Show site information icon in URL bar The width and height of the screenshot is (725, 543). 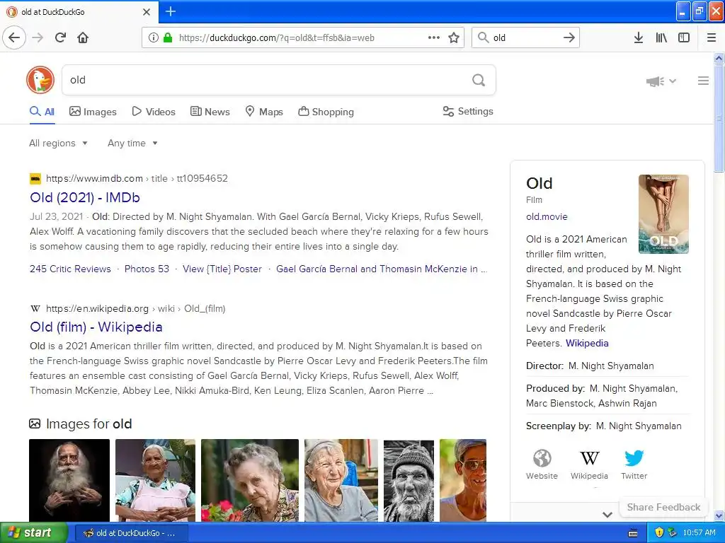point(153,38)
